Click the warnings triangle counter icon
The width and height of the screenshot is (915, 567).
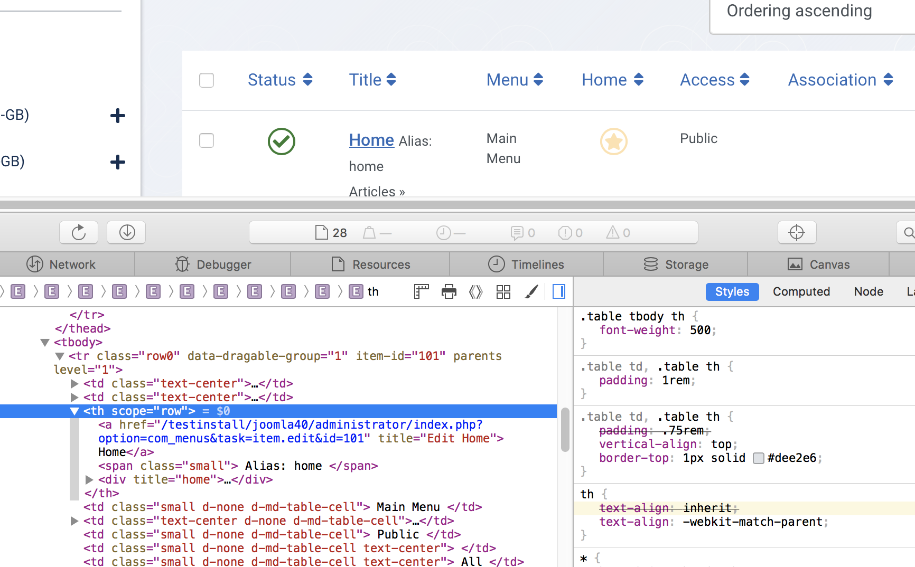[612, 232]
